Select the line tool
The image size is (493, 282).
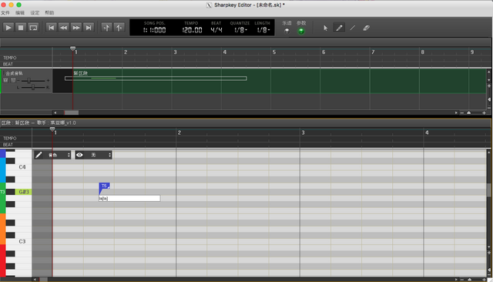353,28
